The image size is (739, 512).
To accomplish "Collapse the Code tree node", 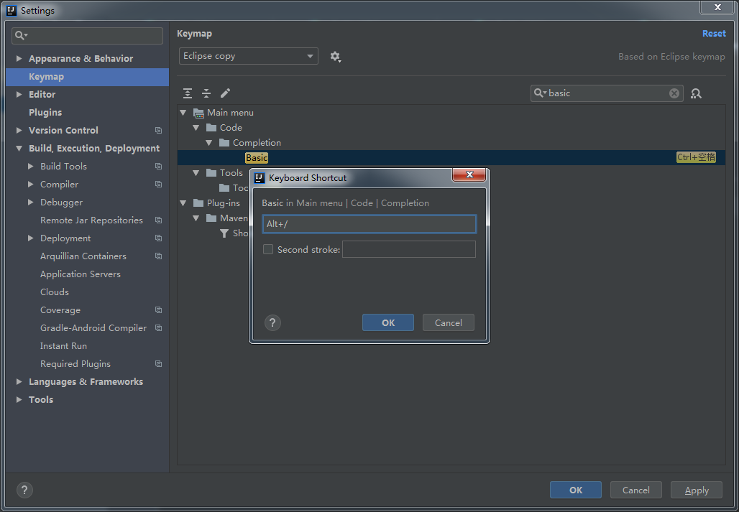I will (x=196, y=128).
